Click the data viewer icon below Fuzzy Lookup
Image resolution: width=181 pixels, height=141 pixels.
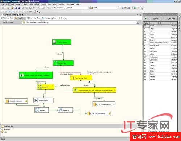pyautogui.click(x=89, y=82)
